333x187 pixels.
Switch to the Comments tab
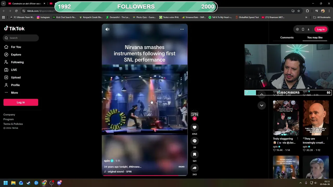(287, 38)
